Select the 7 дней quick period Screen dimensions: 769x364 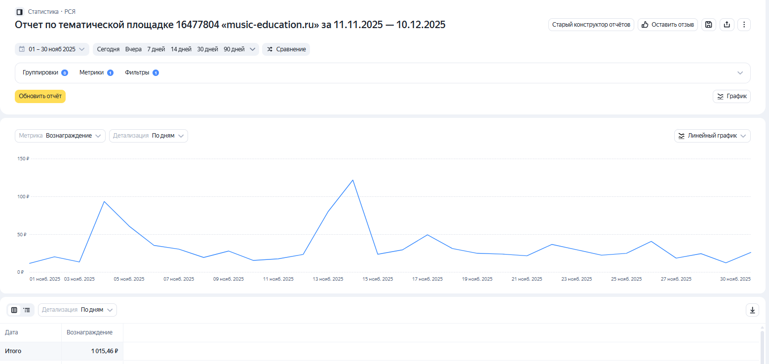pos(156,49)
